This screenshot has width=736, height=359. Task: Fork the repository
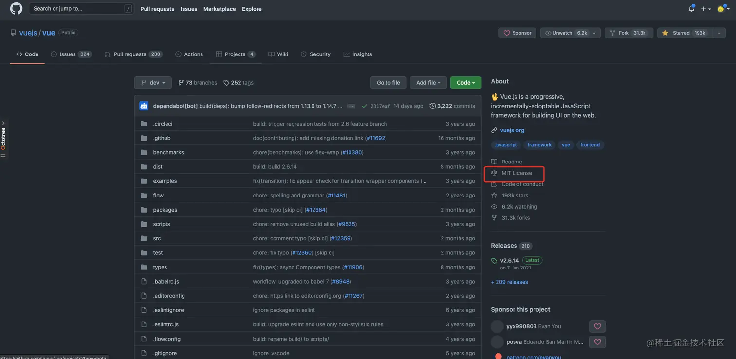pos(628,33)
